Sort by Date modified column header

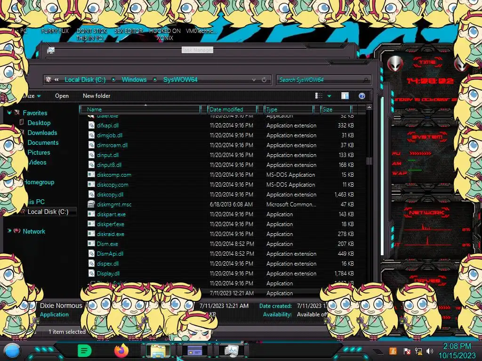coord(233,109)
